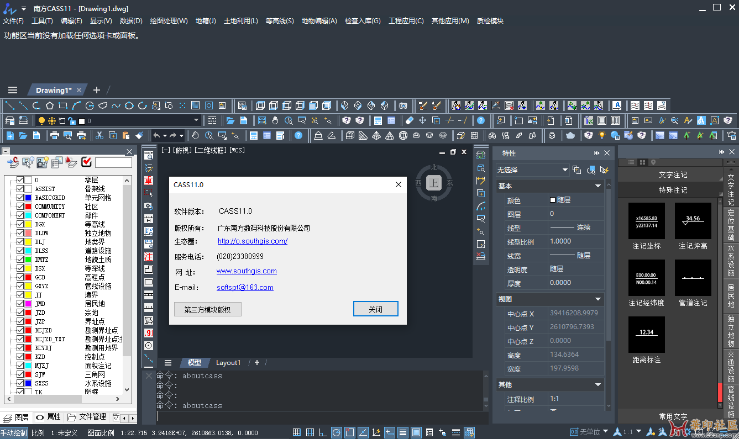This screenshot has height=439, width=739.
Task: Click the blue swatch of BASICGRID layer
Action: [x=28, y=198]
